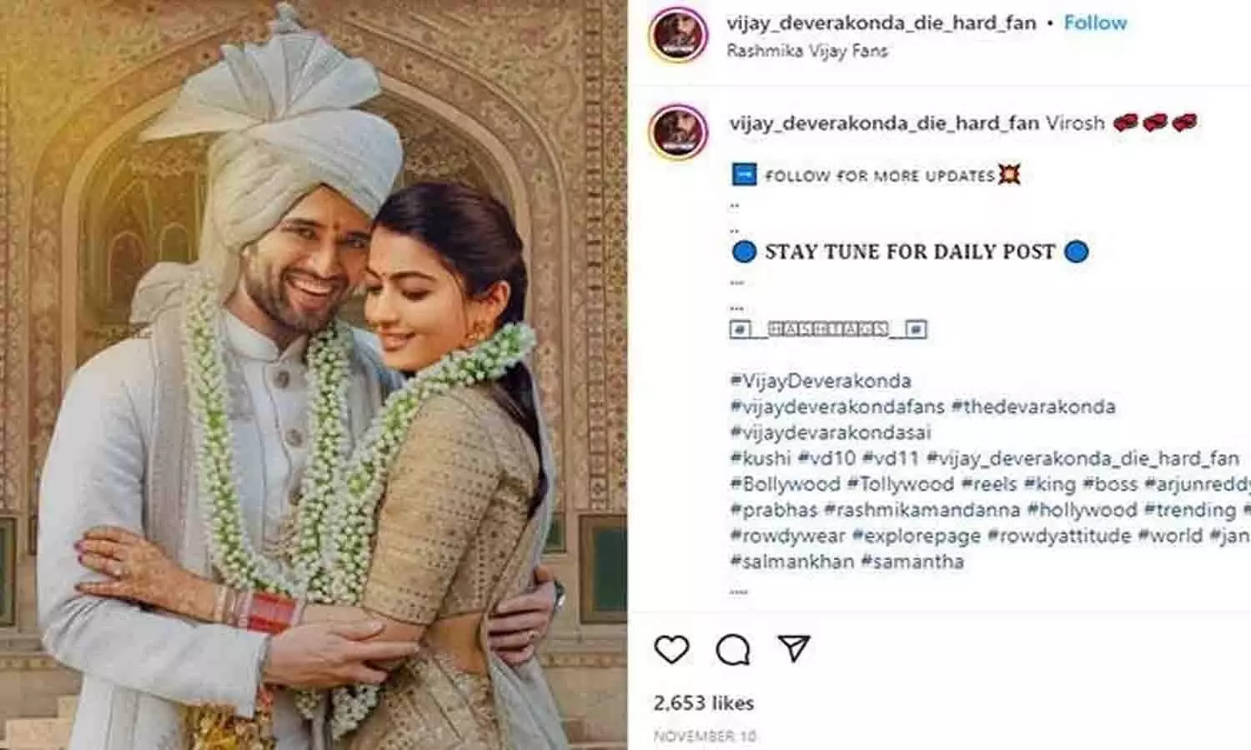The height and width of the screenshot is (750, 1251).
Task: Open the wedding couple photo
Action: click(x=314, y=375)
